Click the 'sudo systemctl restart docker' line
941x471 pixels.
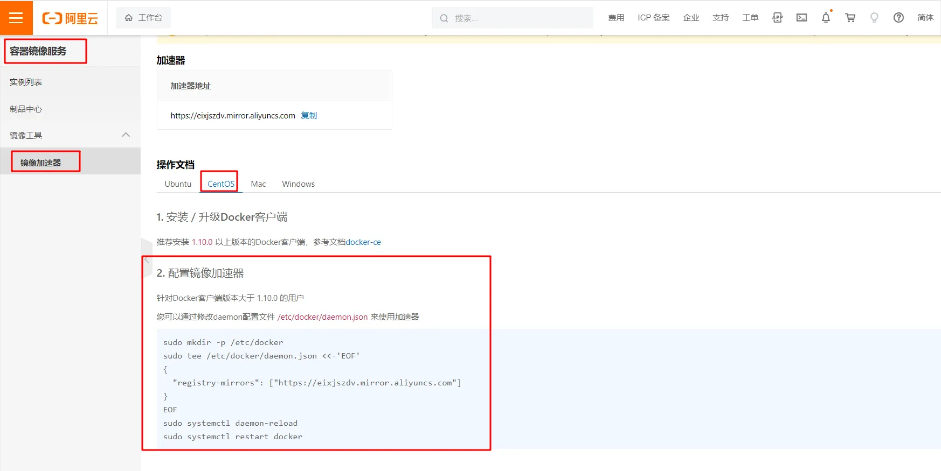click(x=233, y=437)
